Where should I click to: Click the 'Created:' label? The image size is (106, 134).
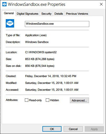11,76
